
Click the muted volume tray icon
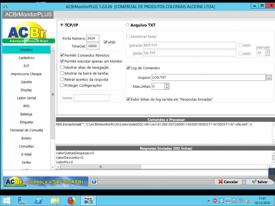click(x=247, y=201)
